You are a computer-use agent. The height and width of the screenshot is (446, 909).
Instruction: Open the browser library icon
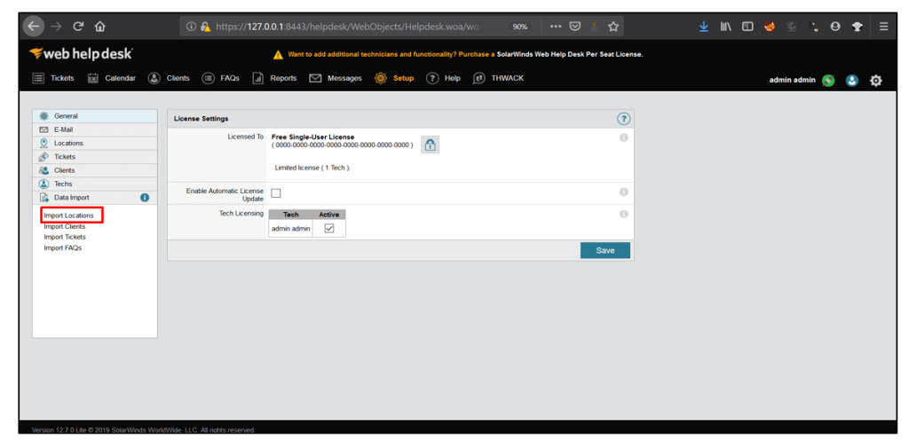(x=726, y=26)
